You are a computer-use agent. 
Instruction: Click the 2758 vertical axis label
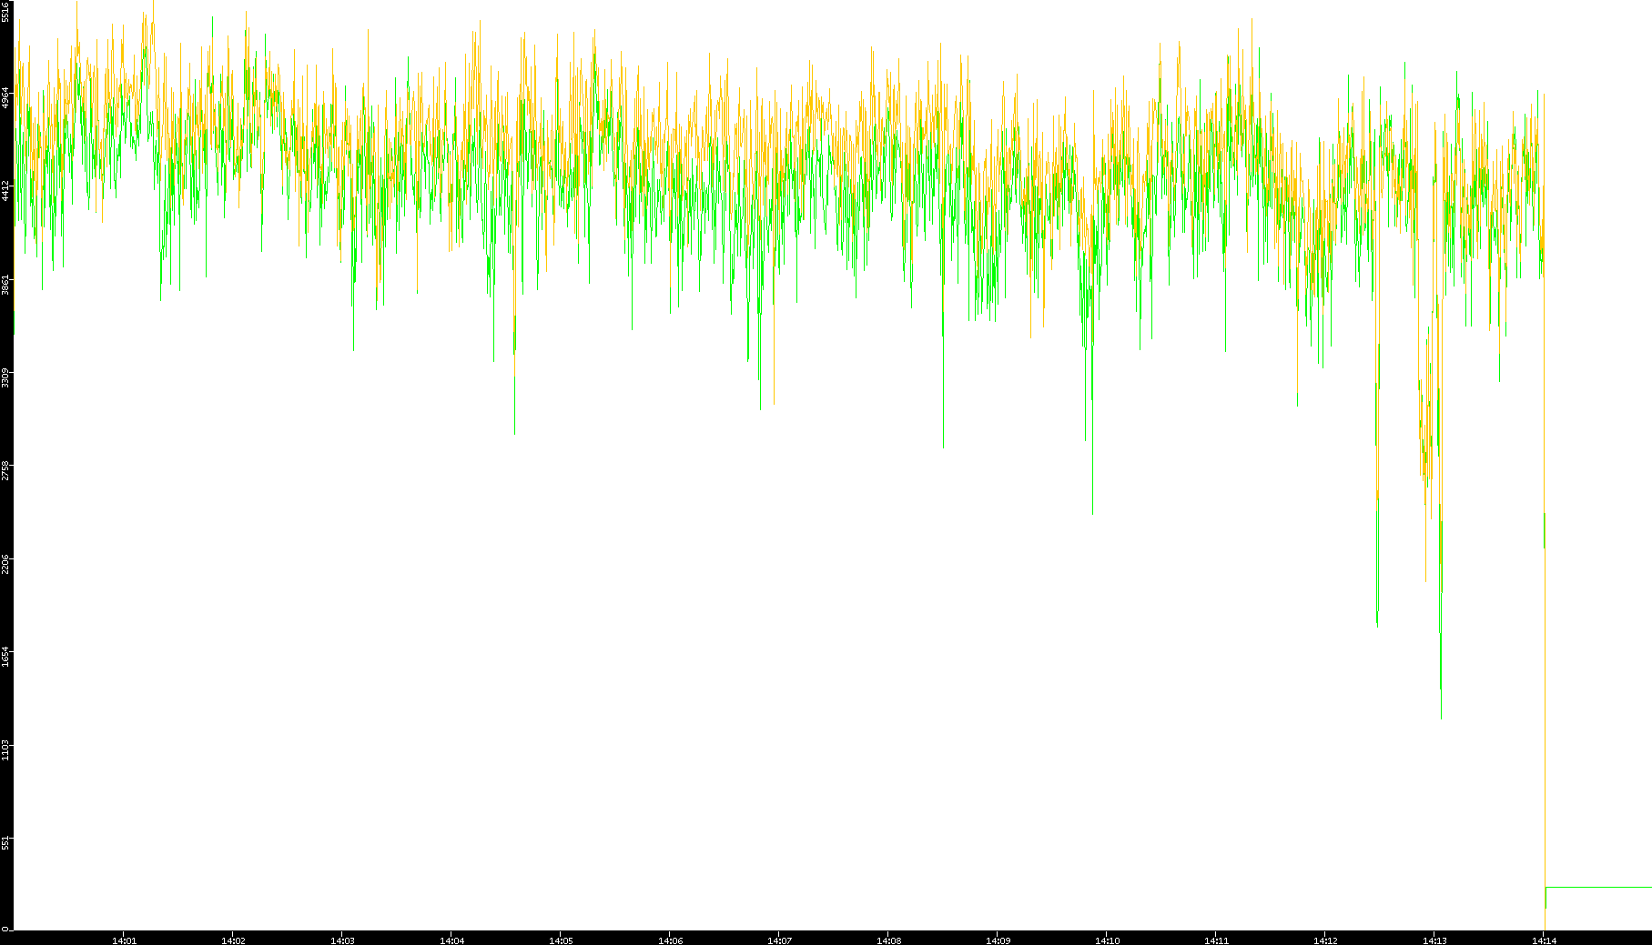tap(5, 470)
